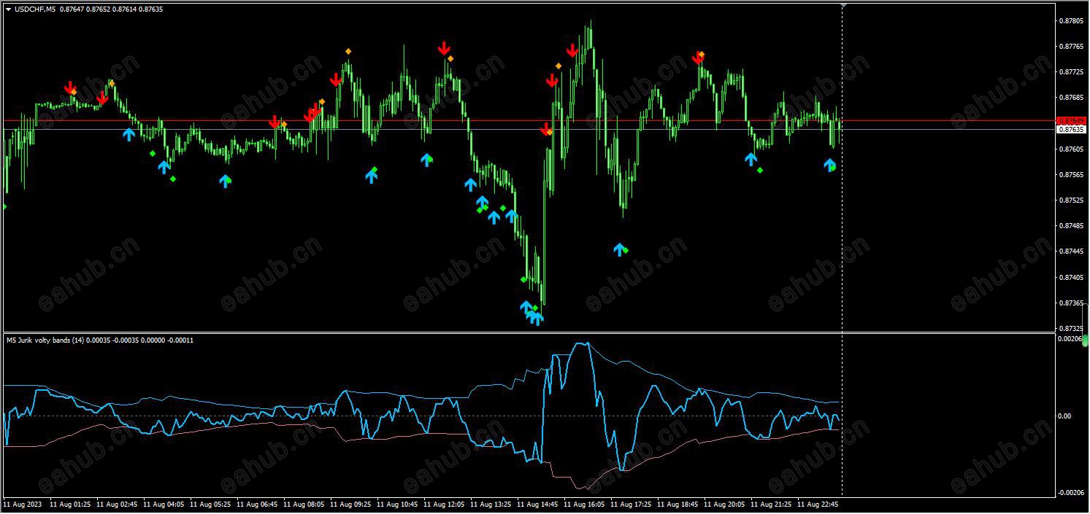
Task: Click the first blue buy arrow after 02:45
Action: (x=128, y=134)
